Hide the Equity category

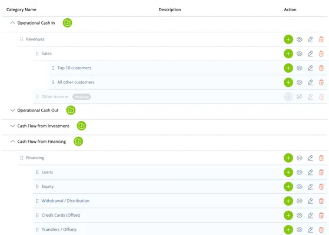(x=300, y=187)
